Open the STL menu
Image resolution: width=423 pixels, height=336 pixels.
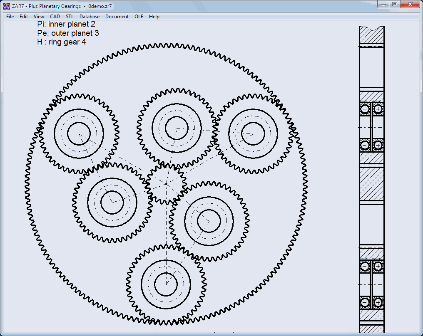pos(70,17)
